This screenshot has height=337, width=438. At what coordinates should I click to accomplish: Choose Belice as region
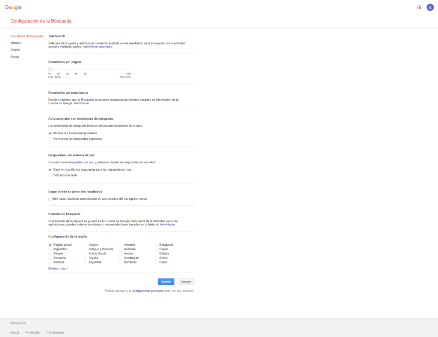tap(156, 258)
